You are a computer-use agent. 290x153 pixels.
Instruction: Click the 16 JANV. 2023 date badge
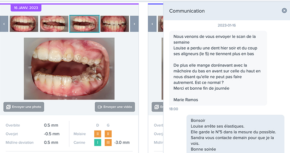(26, 8)
